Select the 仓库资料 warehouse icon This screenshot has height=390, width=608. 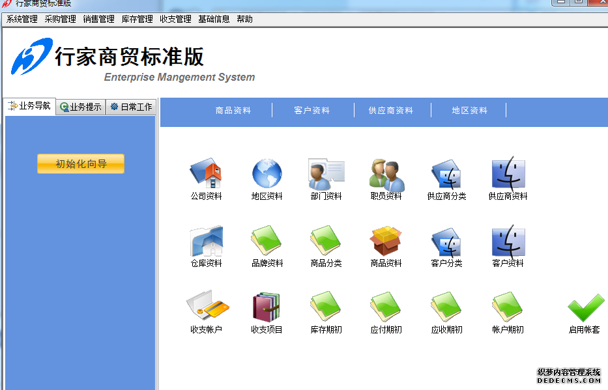click(x=206, y=242)
